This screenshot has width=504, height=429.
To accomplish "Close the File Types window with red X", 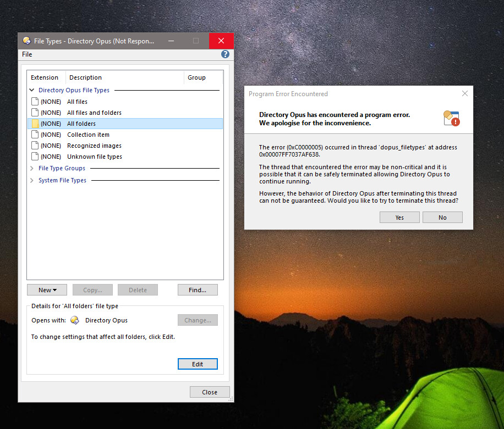I will click(x=221, y=41).
